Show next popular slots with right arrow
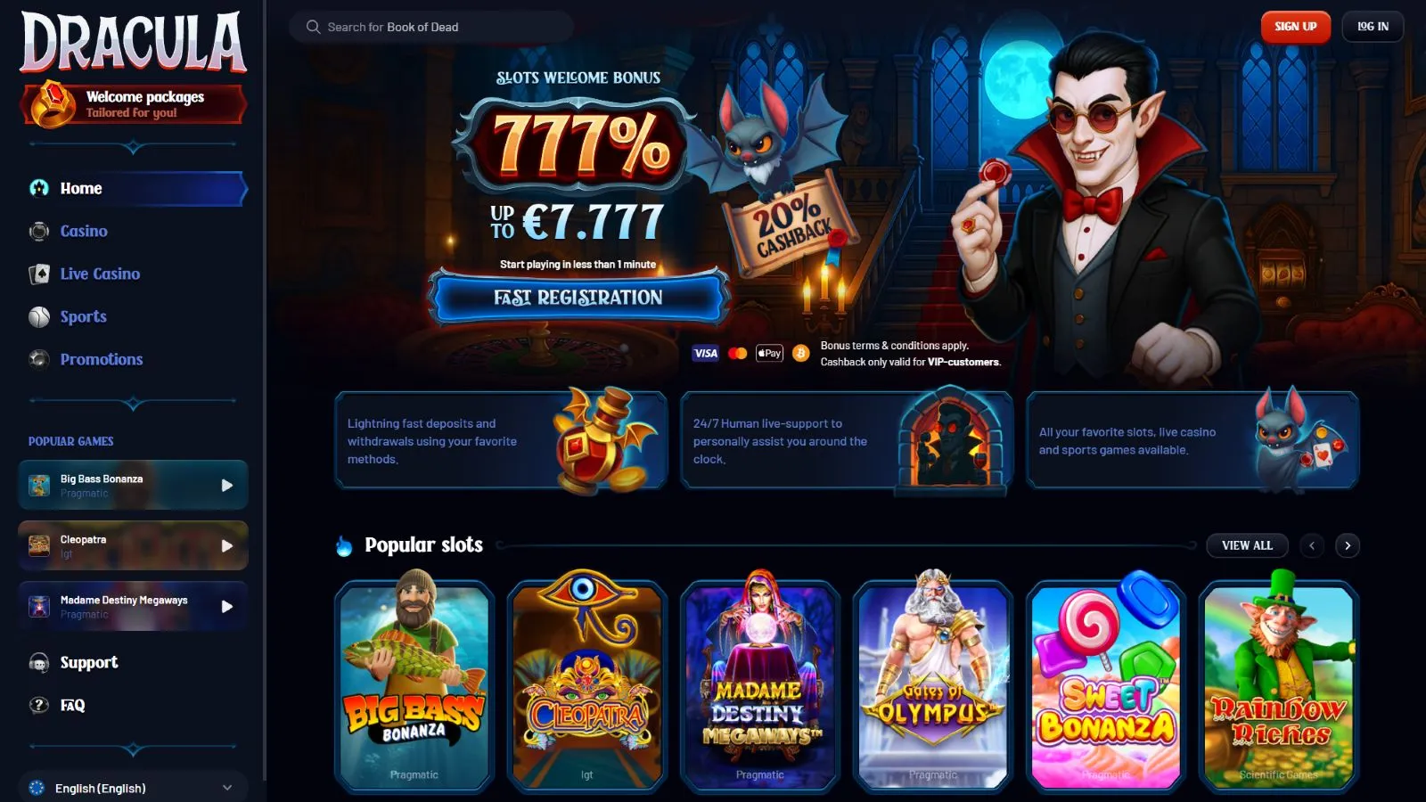 click(x=1348, y=545)
